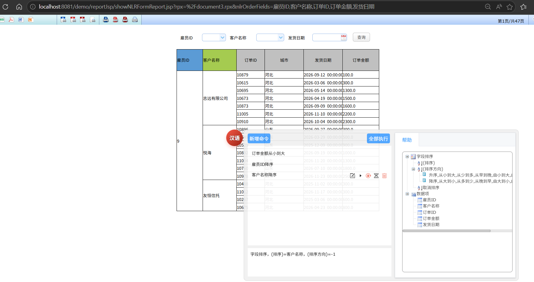This screenshot has height=282, width=534.
Task: Select the 订单金额从小到大 command
Action: [x=268, y=153]
